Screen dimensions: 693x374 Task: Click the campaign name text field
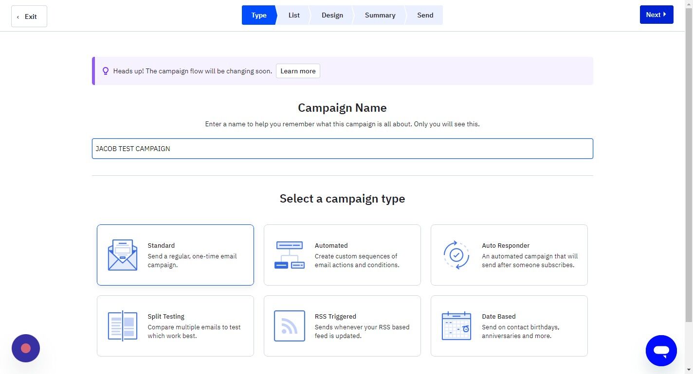click(342, 149)
